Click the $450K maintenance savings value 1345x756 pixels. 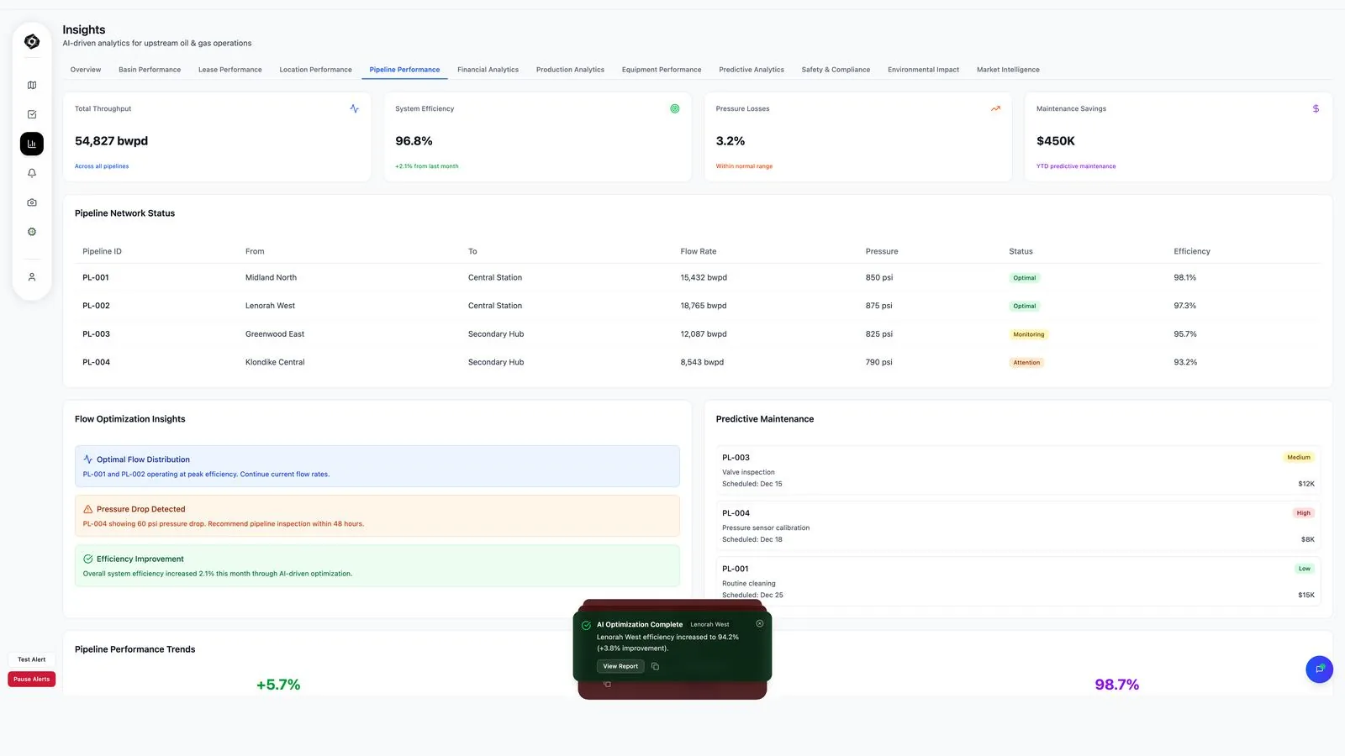click(1056, 141)
